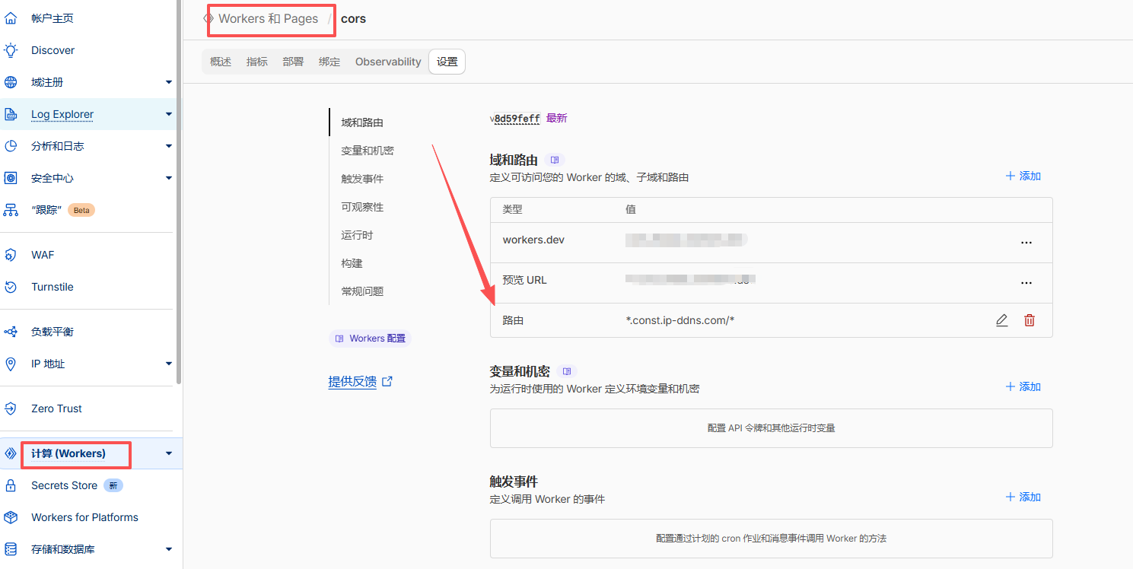This screenshot has height=569, width=1133.
Task: Delete the route with the red trash icon
Action: pyautogui.click(x=1029, y=320)
